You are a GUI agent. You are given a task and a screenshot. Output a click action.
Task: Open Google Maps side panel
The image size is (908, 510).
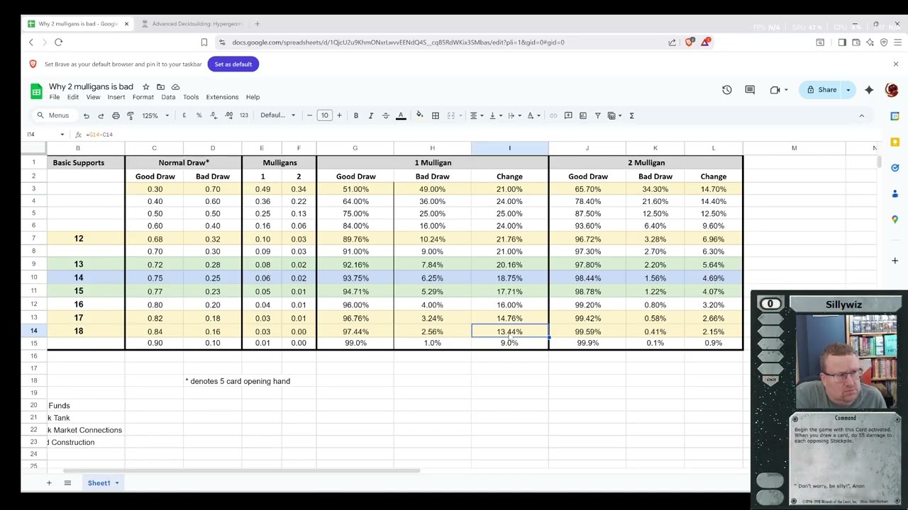(895, 220)
